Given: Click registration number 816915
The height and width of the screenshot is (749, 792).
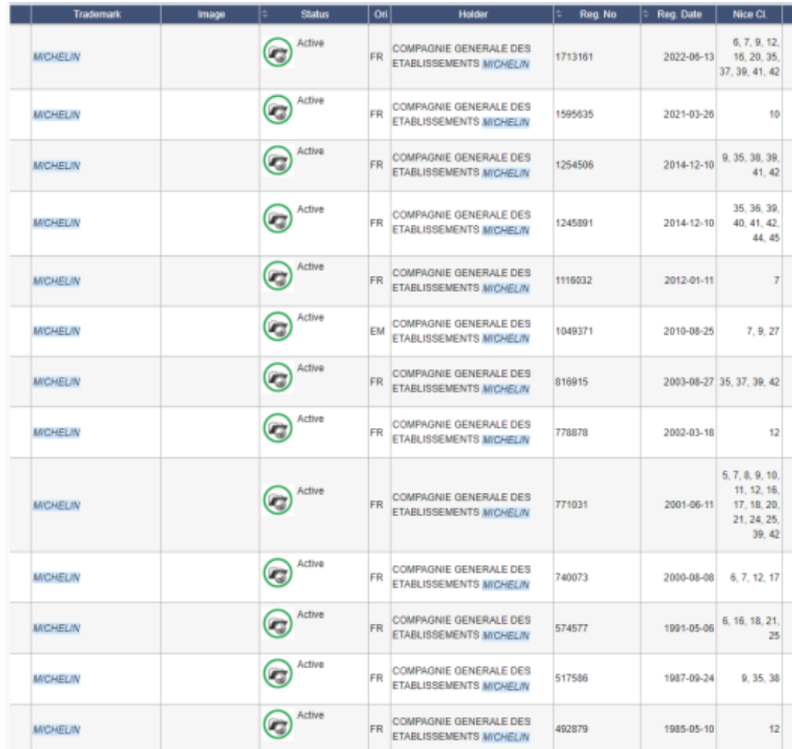Looking at the screenshot, I should pos(572,381).
